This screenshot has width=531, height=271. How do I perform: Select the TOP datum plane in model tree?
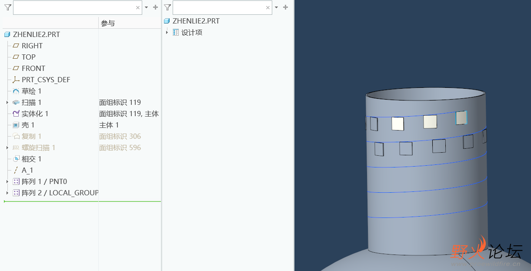pos(28,57)
